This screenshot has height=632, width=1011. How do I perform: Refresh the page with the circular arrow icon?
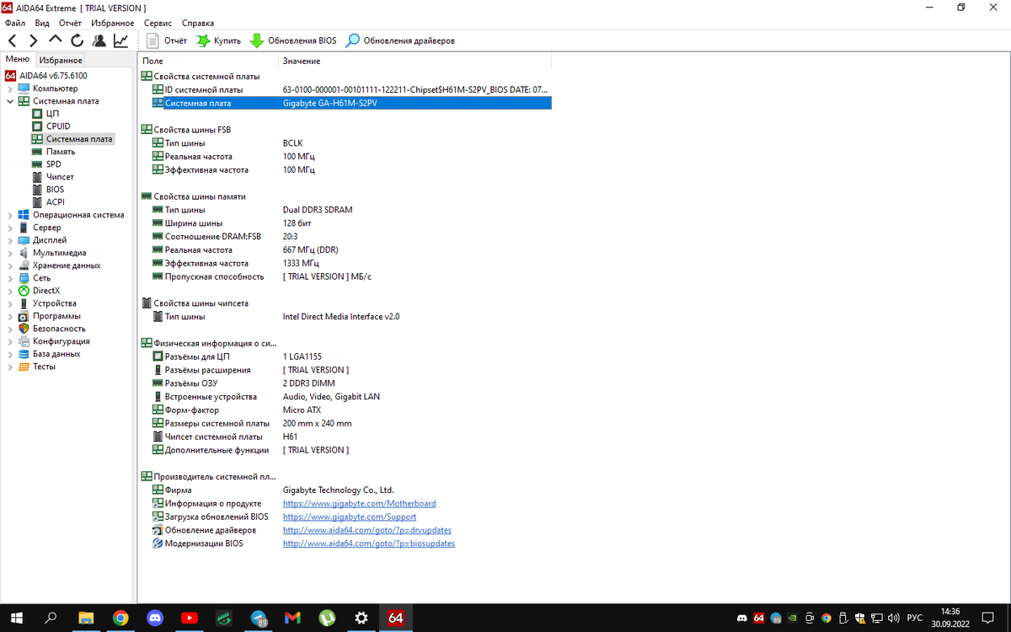click(x=78, y=40)
